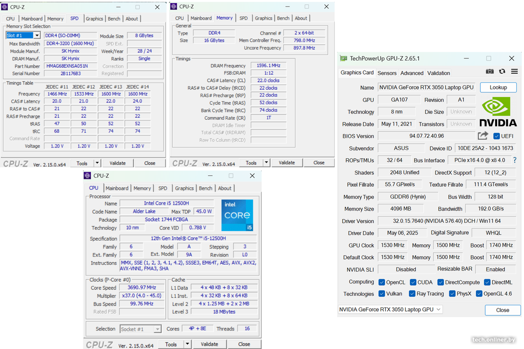Toggle Ray Tracing checkbox

coord(412,294)
